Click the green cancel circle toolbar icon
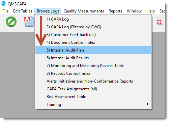The height and width of the screenshot is (123, 170). (x=11, y=22)
